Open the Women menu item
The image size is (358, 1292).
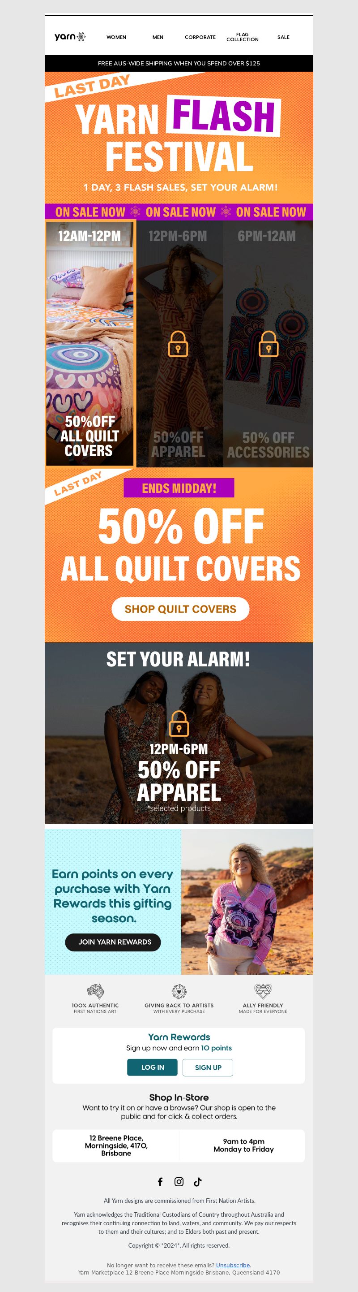point(116,37)
